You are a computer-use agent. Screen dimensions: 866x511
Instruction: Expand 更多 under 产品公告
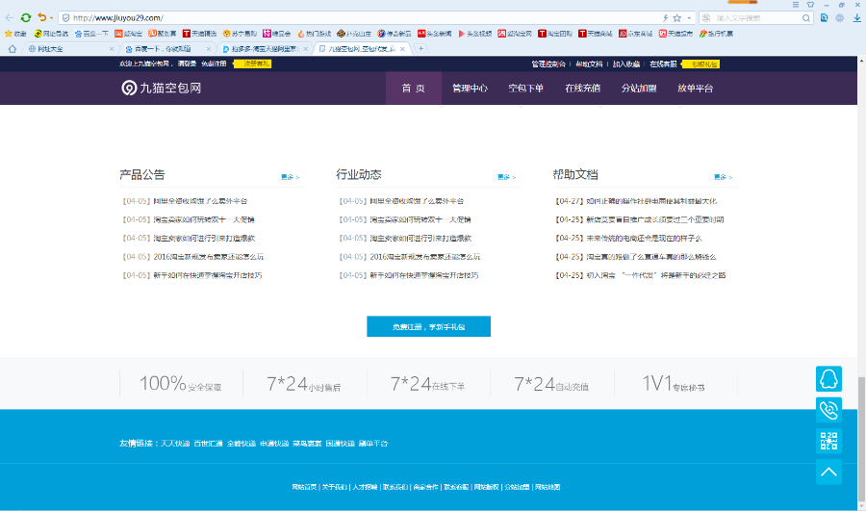click(290, 177)
